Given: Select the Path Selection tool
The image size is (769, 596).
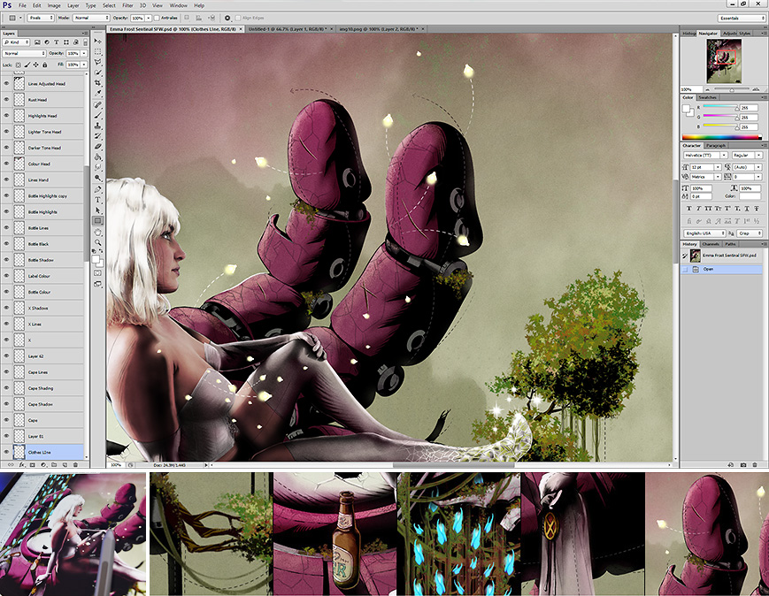Looking at the screenshot, I should coord(97,210).
